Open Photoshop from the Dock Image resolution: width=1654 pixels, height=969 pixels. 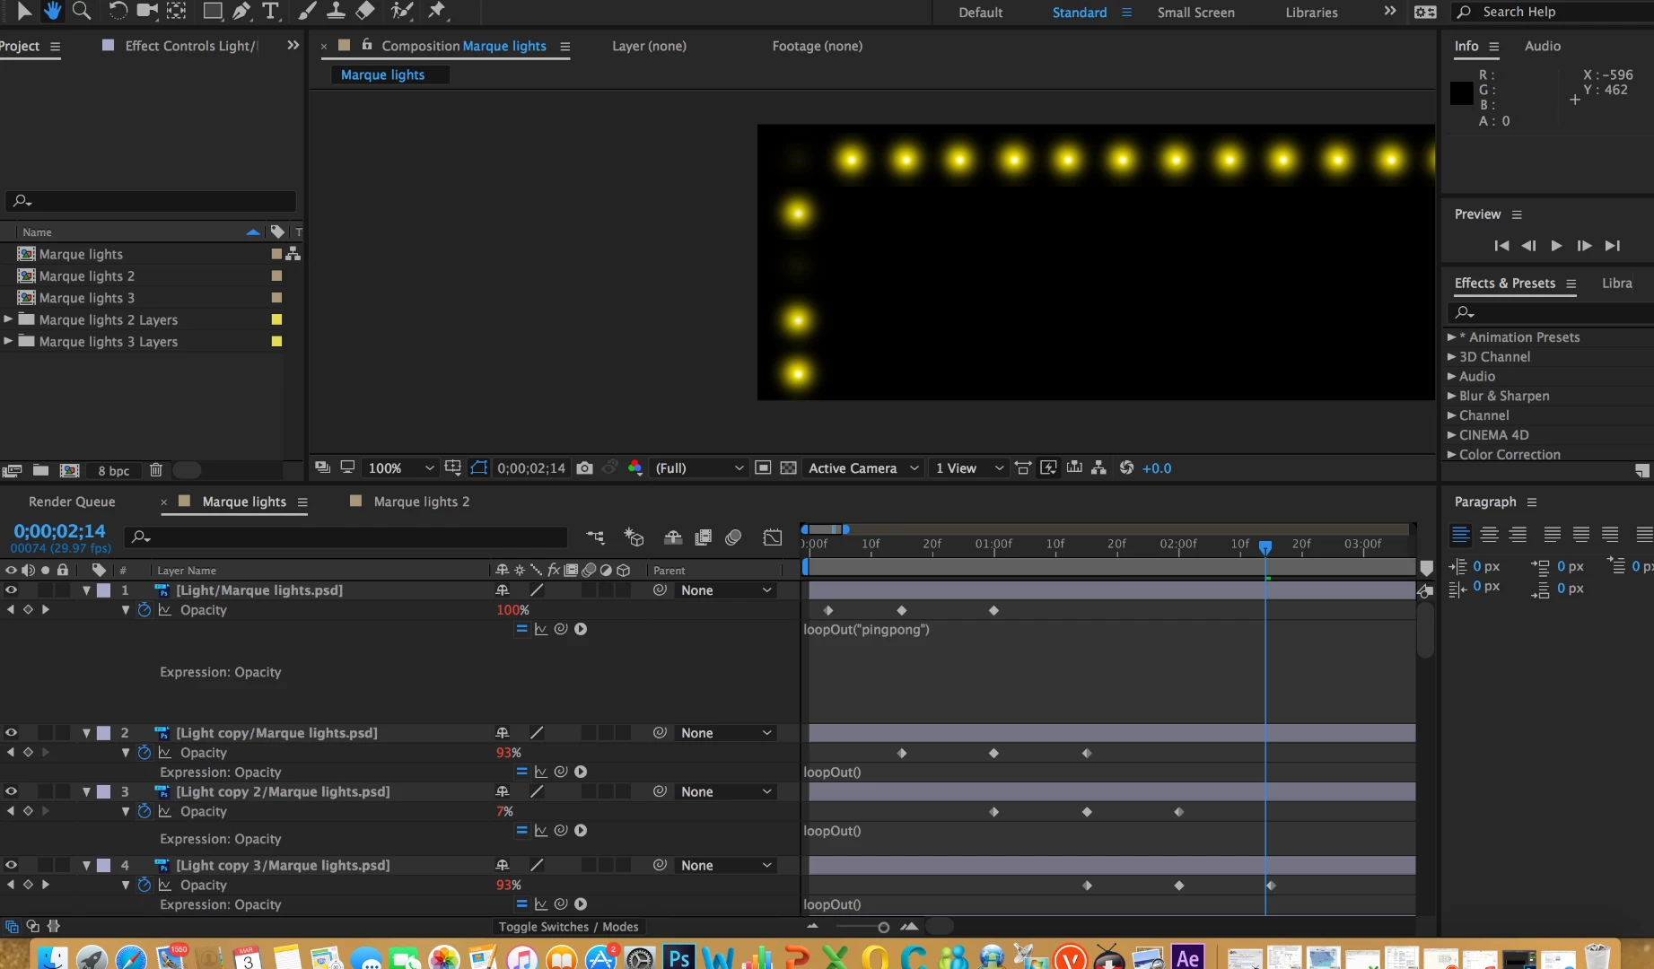click(x=679, y=956)
